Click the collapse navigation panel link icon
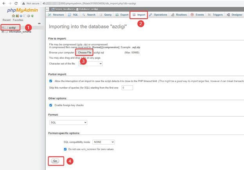Viewport: 244px width, 170px height. [39, 23]
